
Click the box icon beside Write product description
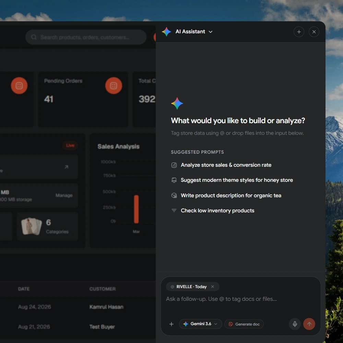pos(174,196)
